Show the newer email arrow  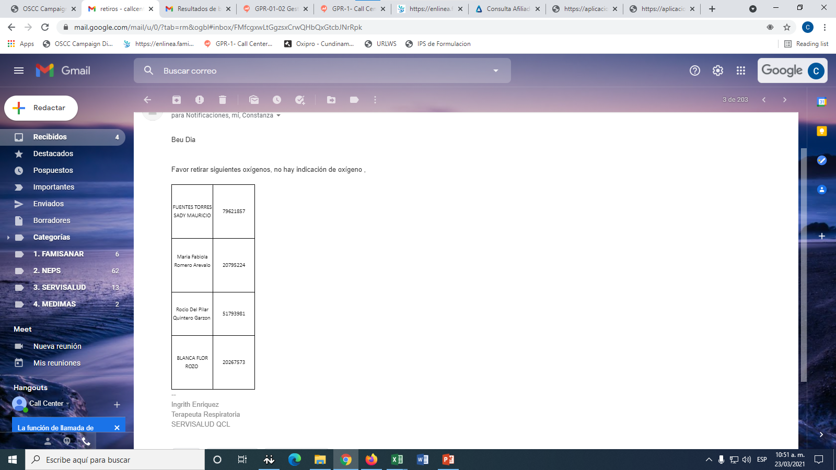click(x=764, y=100)
